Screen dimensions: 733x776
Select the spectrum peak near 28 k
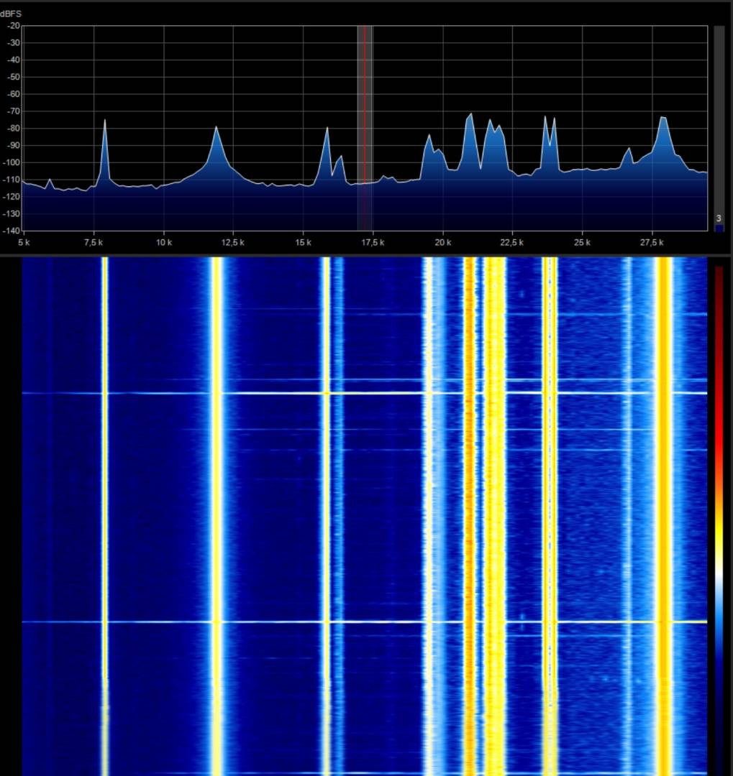tap(663, 119)
